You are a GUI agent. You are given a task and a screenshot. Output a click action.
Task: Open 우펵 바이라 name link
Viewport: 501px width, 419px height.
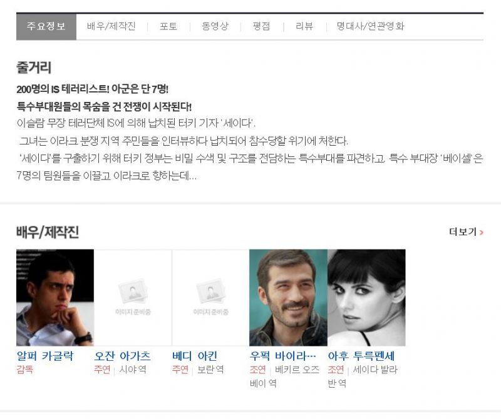[283, 356]
